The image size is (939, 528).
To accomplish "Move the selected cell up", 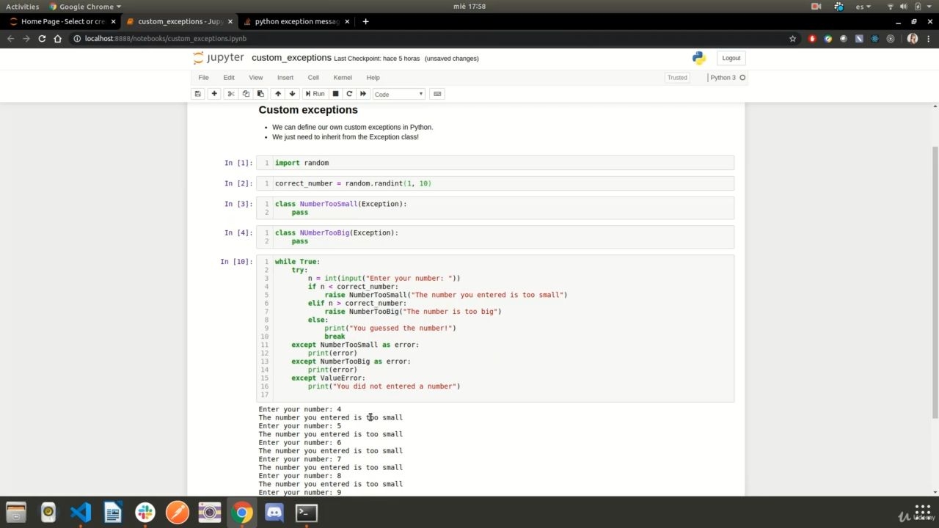I will (x=277, y=94).
